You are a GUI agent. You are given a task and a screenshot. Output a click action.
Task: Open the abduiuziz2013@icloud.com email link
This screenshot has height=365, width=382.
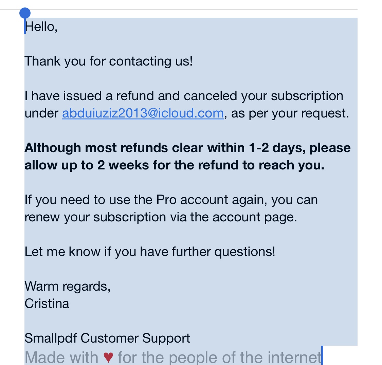[143, 113]
